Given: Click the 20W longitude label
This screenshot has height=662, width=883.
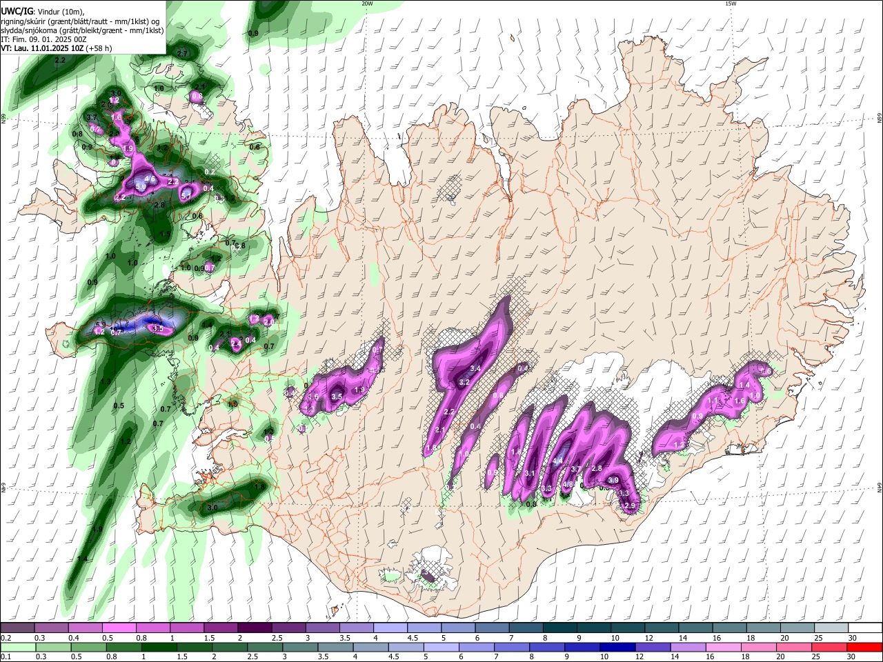Looking at the screenshot, I should point(367,3).
